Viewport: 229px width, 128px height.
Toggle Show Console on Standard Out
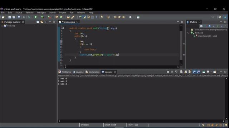194,72
